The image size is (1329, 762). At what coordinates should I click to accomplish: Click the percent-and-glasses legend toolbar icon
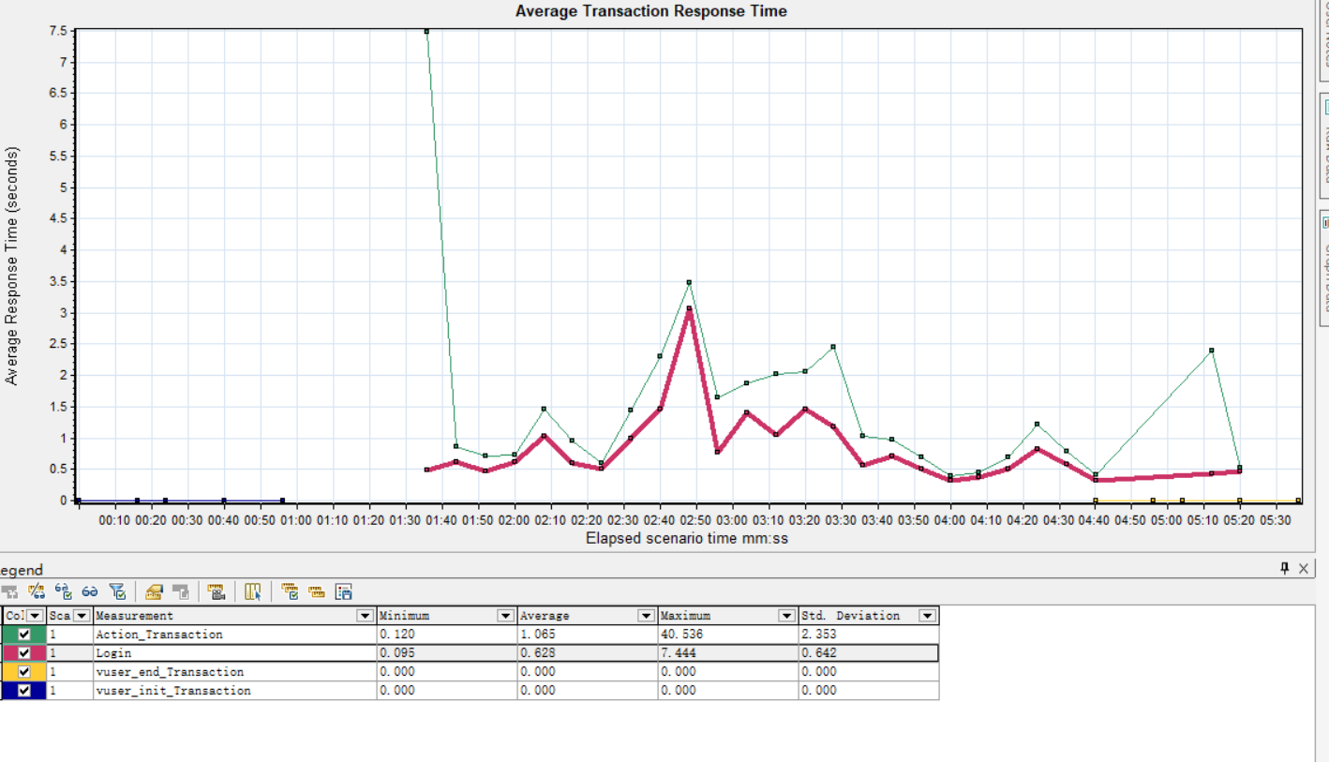click(x=37, y=591)
